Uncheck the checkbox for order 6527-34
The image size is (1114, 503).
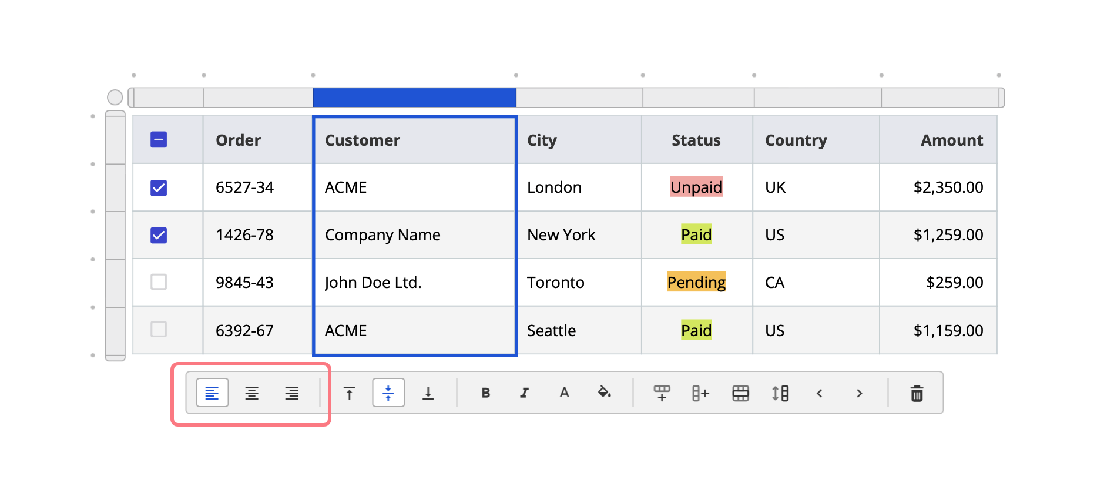[x=159, y=187]
